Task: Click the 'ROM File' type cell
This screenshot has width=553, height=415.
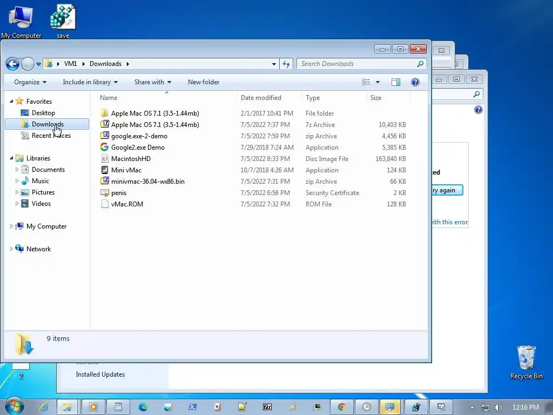Action: (x=319, y=204)
